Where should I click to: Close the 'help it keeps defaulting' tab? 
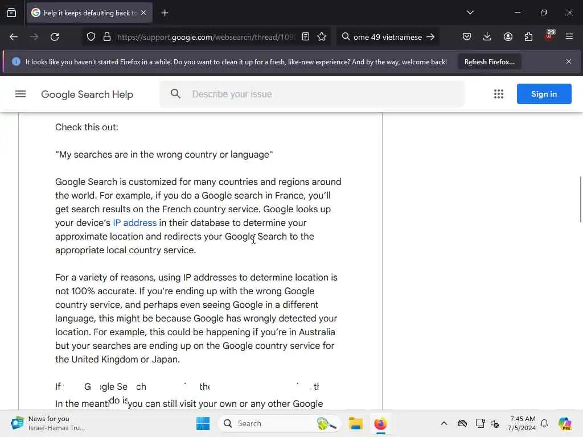click(x=143, y=13)
